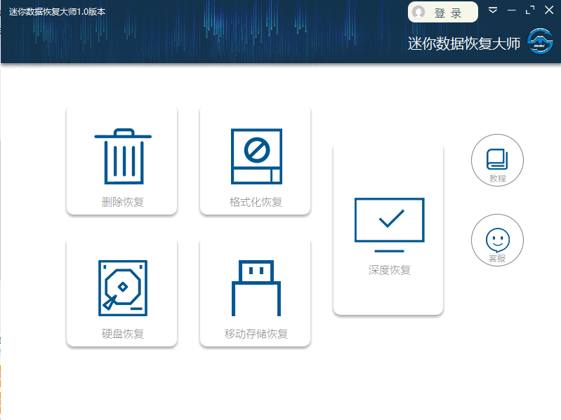Image resolution: width=561 pixels, height=420 pixels.
Task: Click the deep recovery monitor icon
Action: (389, 225)
